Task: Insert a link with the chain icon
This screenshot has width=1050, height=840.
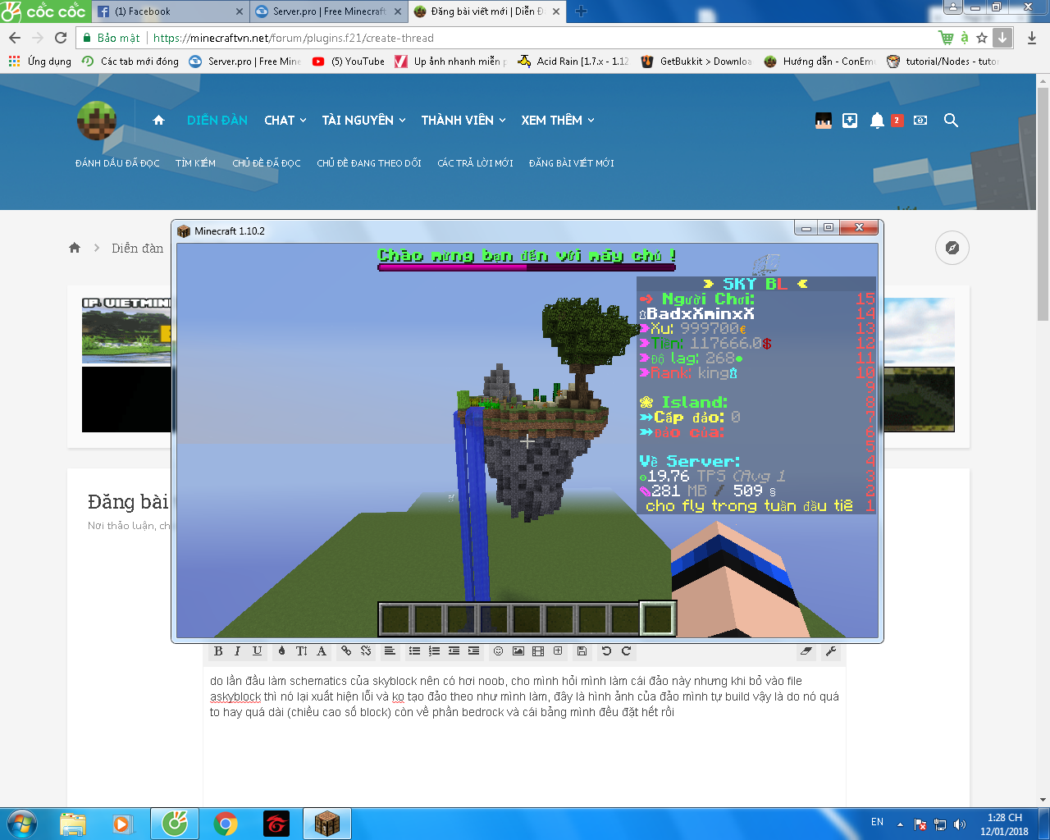Action: coord(346,651)
